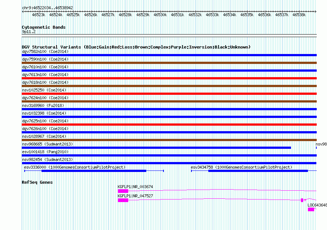Click the esv3336000 1000Genomes variant thick bar
The height and width of the screenshot is (230, 327).
coord(94,171)
